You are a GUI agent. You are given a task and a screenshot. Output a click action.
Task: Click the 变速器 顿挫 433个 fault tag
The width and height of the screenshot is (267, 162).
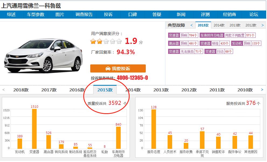(215, 43)
